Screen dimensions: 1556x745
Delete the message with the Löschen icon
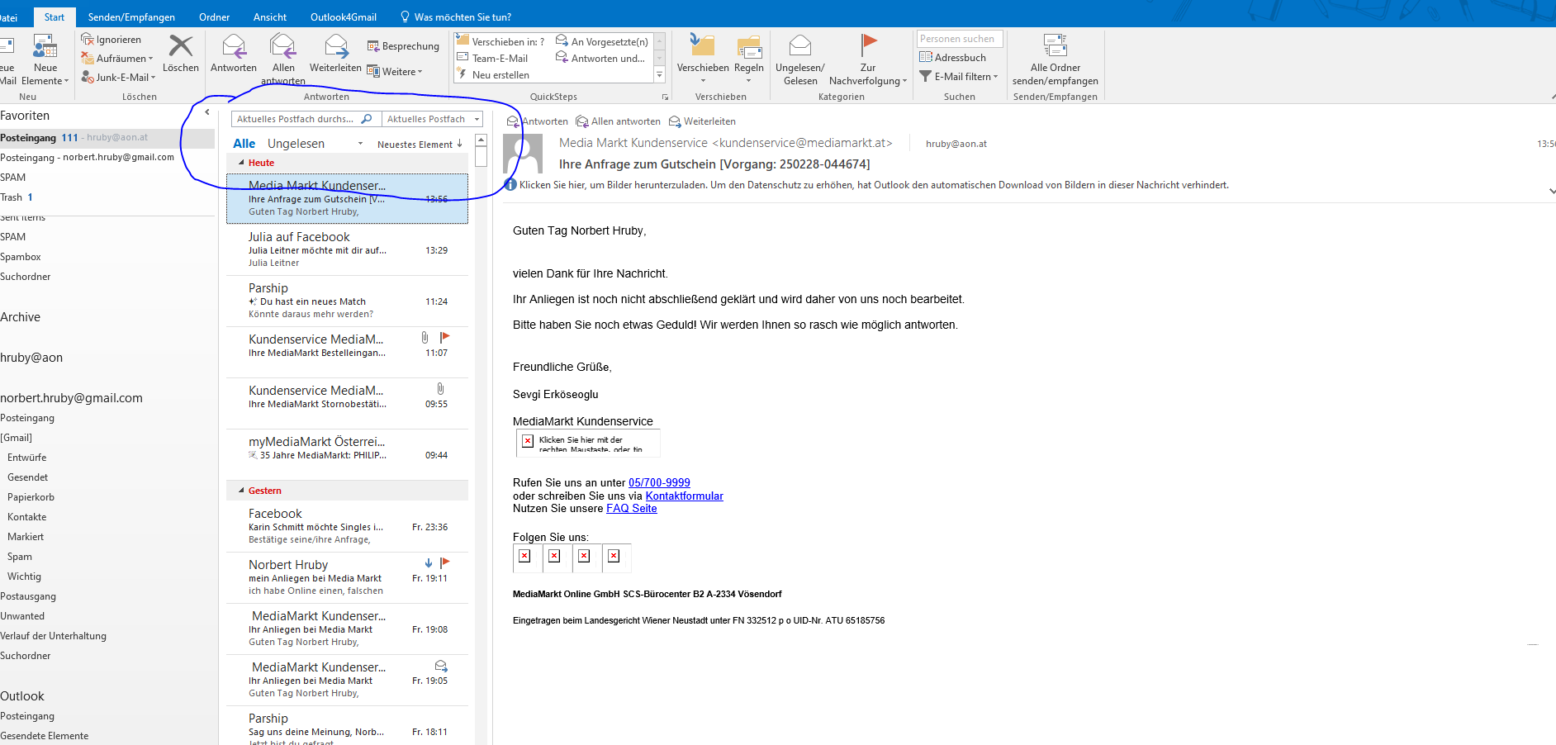pos(181,46)
